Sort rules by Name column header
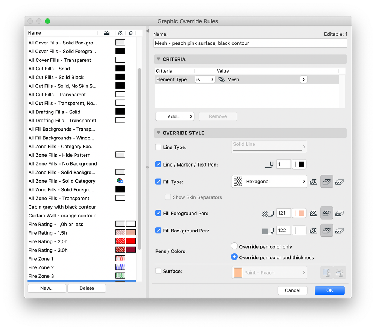The height and width of the screenshot is (330, 376). 62,33
